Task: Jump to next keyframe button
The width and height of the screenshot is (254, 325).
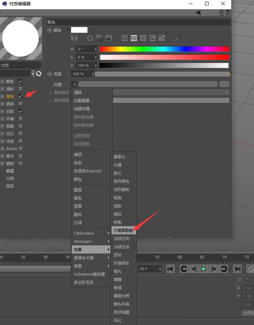Action: [223, 269]
